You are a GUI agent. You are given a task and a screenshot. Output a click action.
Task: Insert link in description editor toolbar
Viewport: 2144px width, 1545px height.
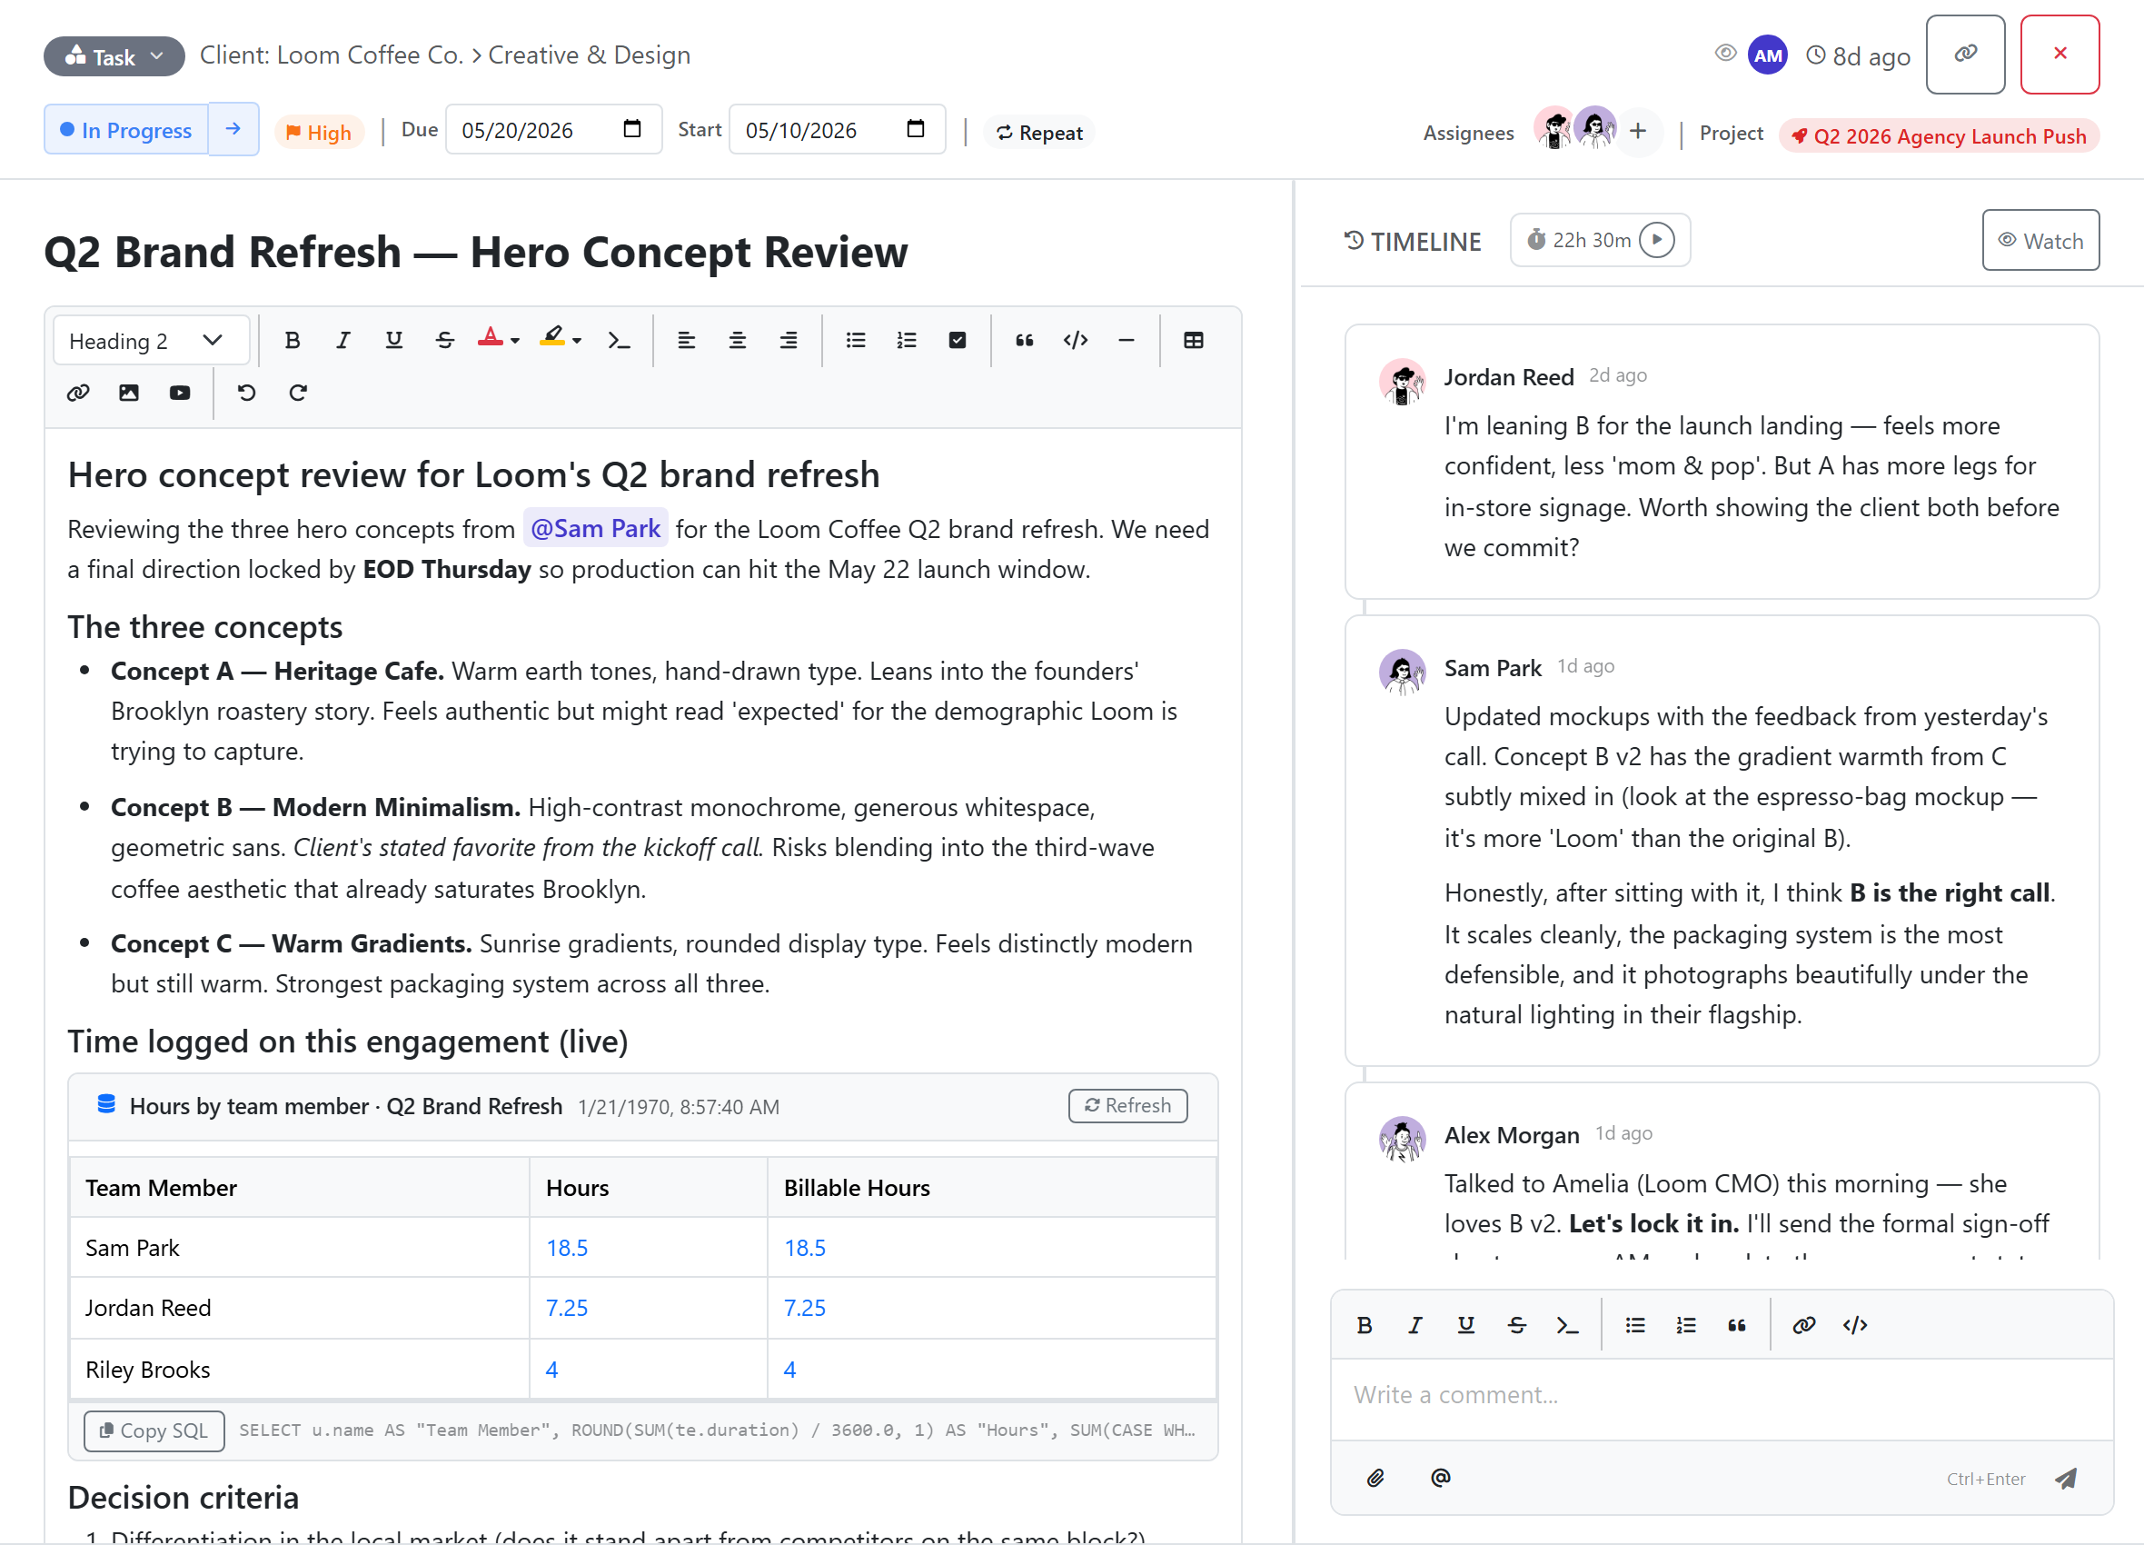pyautogui.click(x=78, y=393)
